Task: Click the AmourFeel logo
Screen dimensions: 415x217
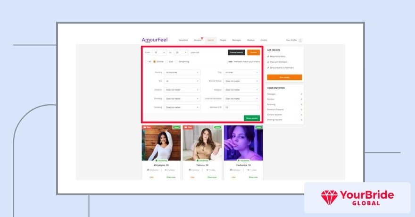Action: pyautogui.click(x=155, y=40)
